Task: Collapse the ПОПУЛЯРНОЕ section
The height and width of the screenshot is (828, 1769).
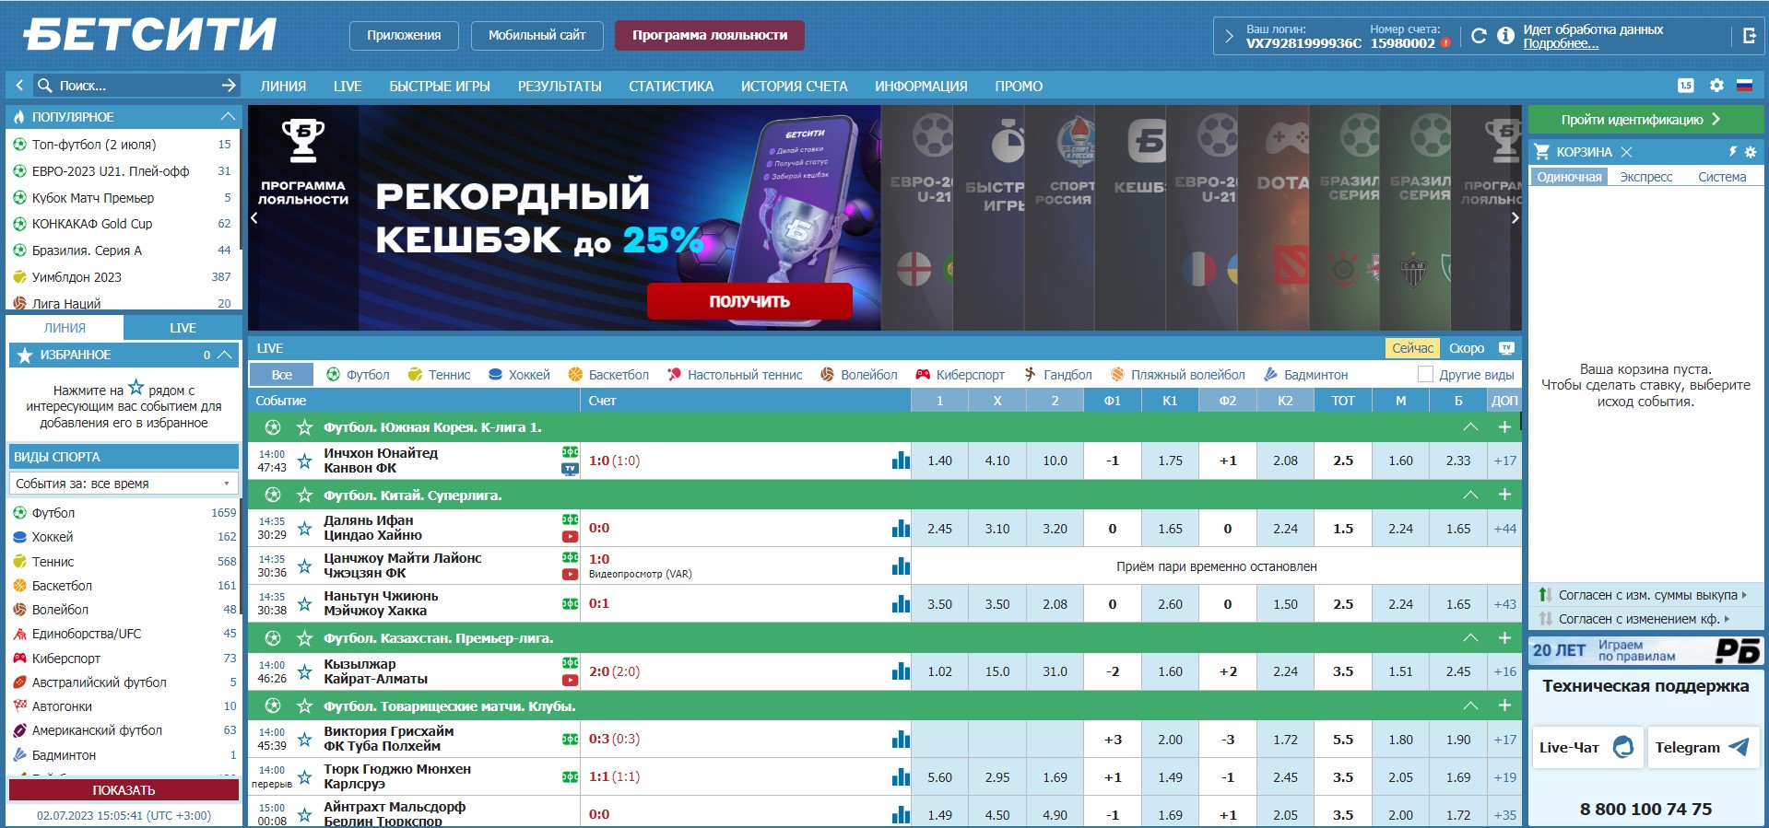Action: pyautogui.click(x=228, y=117)
